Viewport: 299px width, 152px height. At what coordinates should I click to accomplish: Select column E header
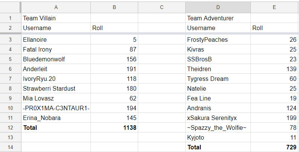click(275, 7)
